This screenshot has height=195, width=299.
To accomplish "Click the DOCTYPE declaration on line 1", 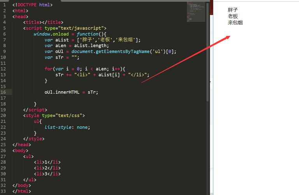I will pyautogui.click(x=32, y=5).
